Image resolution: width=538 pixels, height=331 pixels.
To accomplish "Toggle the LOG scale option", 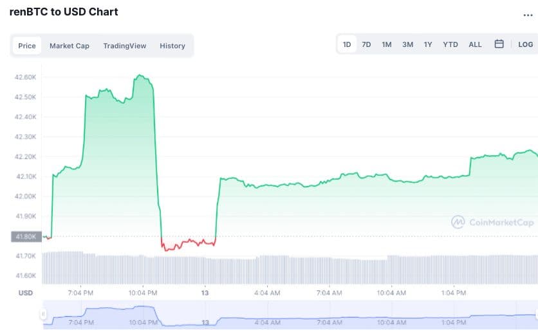I will pos(525,44).
